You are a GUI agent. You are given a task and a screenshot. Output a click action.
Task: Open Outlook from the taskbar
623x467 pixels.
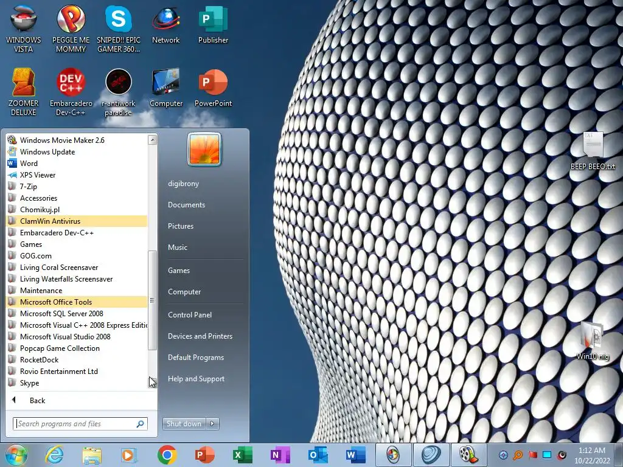pyautogui.click(x=317, y=455)
